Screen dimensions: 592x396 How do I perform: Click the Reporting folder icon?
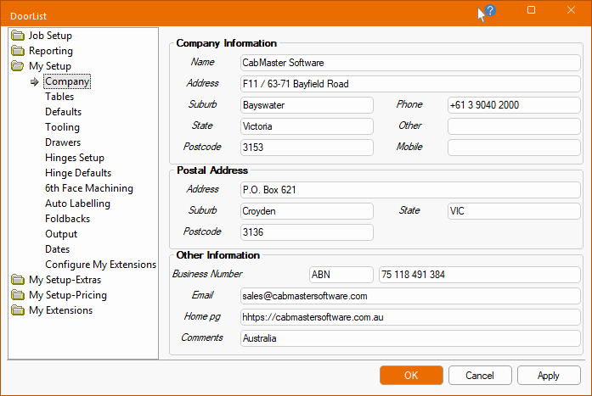tap(18, 51)
